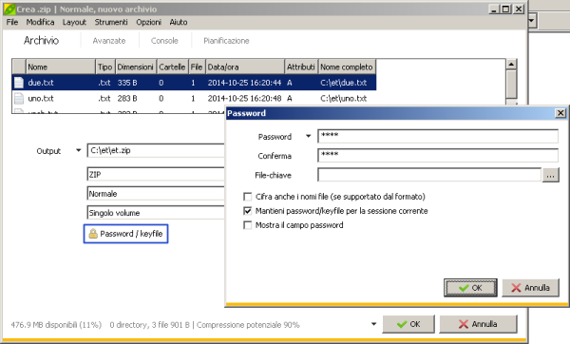Open the Output dropdown arrow

(x=78, y=150)
